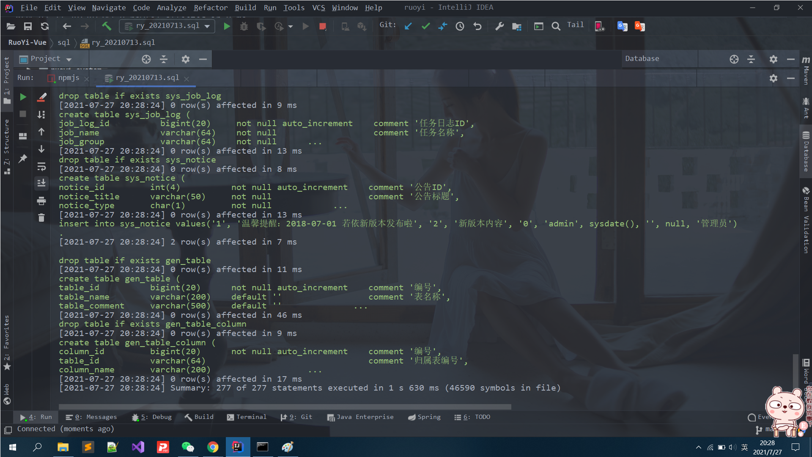Update project with Git blue arrow
This screenshot has height=457, width=812.
(408, 26)
